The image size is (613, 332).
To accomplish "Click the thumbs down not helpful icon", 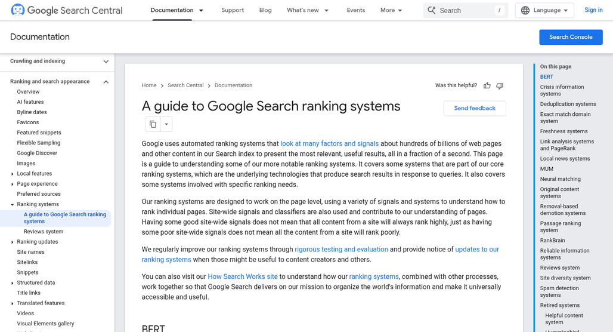I will click(x=500, y=86).
